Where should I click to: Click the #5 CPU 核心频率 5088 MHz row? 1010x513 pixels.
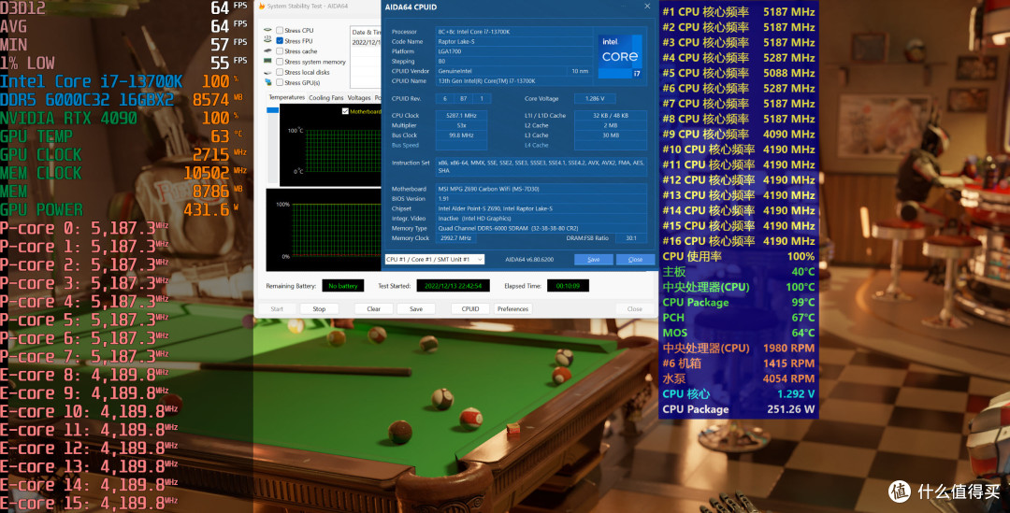[738, 73]
